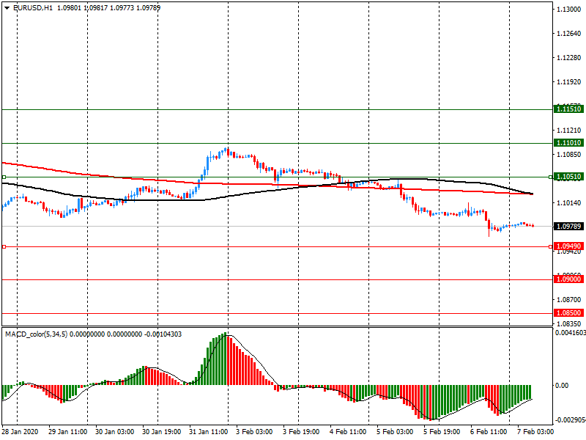This screenshot has width=586, height=440.
Task: Click the black current price tag 1.09789
Action: [x=568, y=227]
